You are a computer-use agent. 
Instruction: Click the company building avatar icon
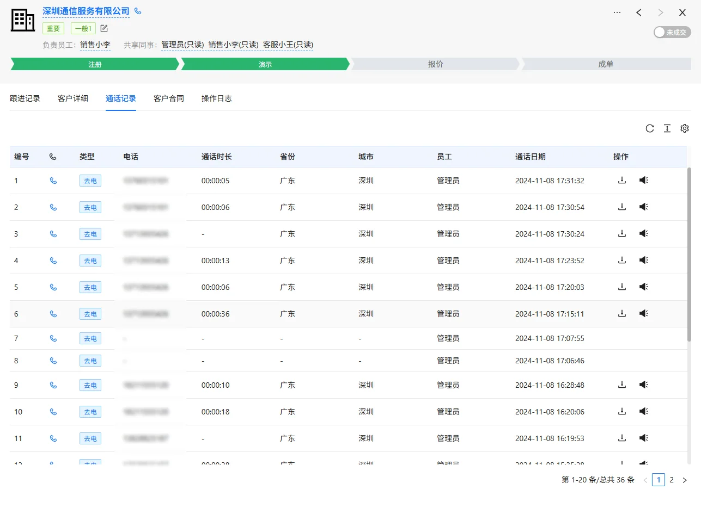click(23, 20)
